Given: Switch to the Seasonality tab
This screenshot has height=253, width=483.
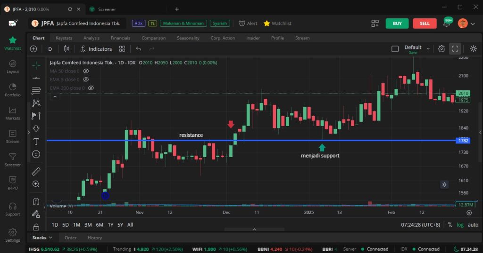Looking at the screenshot, I should point(188,38).
